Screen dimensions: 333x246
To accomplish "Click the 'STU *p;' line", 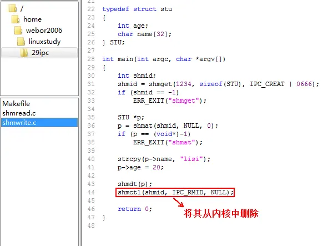I will click(131, 117).
